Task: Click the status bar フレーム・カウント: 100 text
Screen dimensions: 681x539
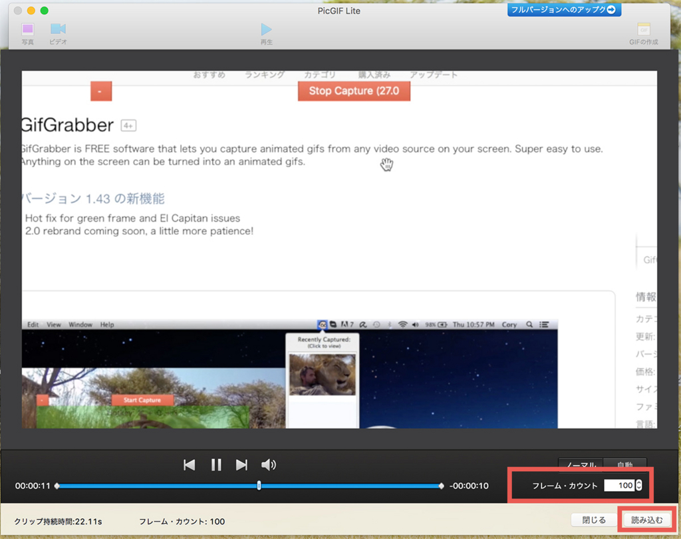Action: (182, 521)
